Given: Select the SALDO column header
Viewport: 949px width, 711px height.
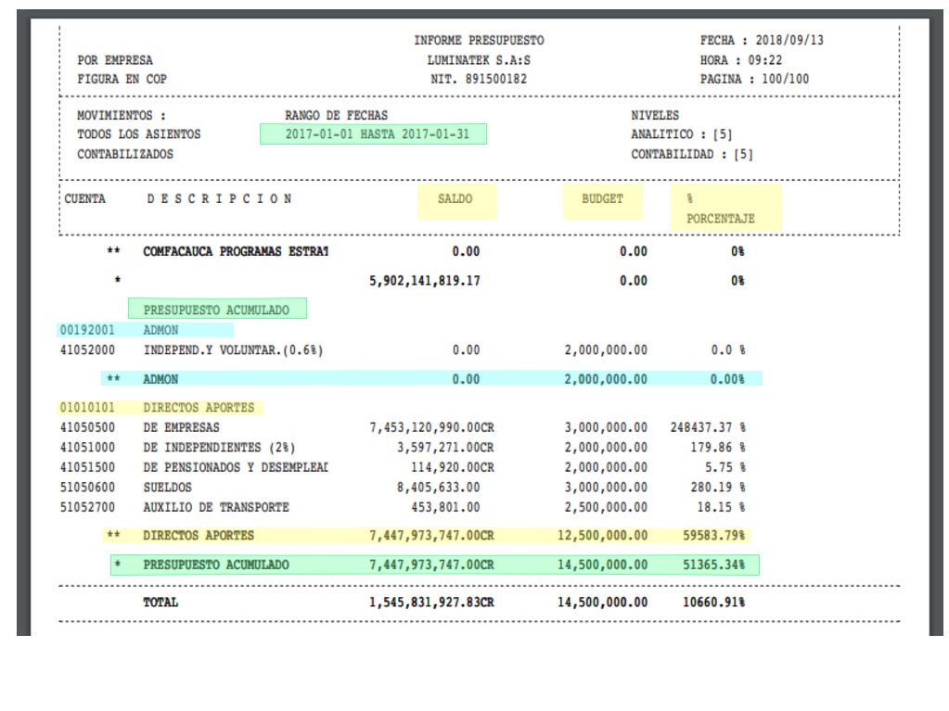Looking at the screenshot, I should (455, 199).
